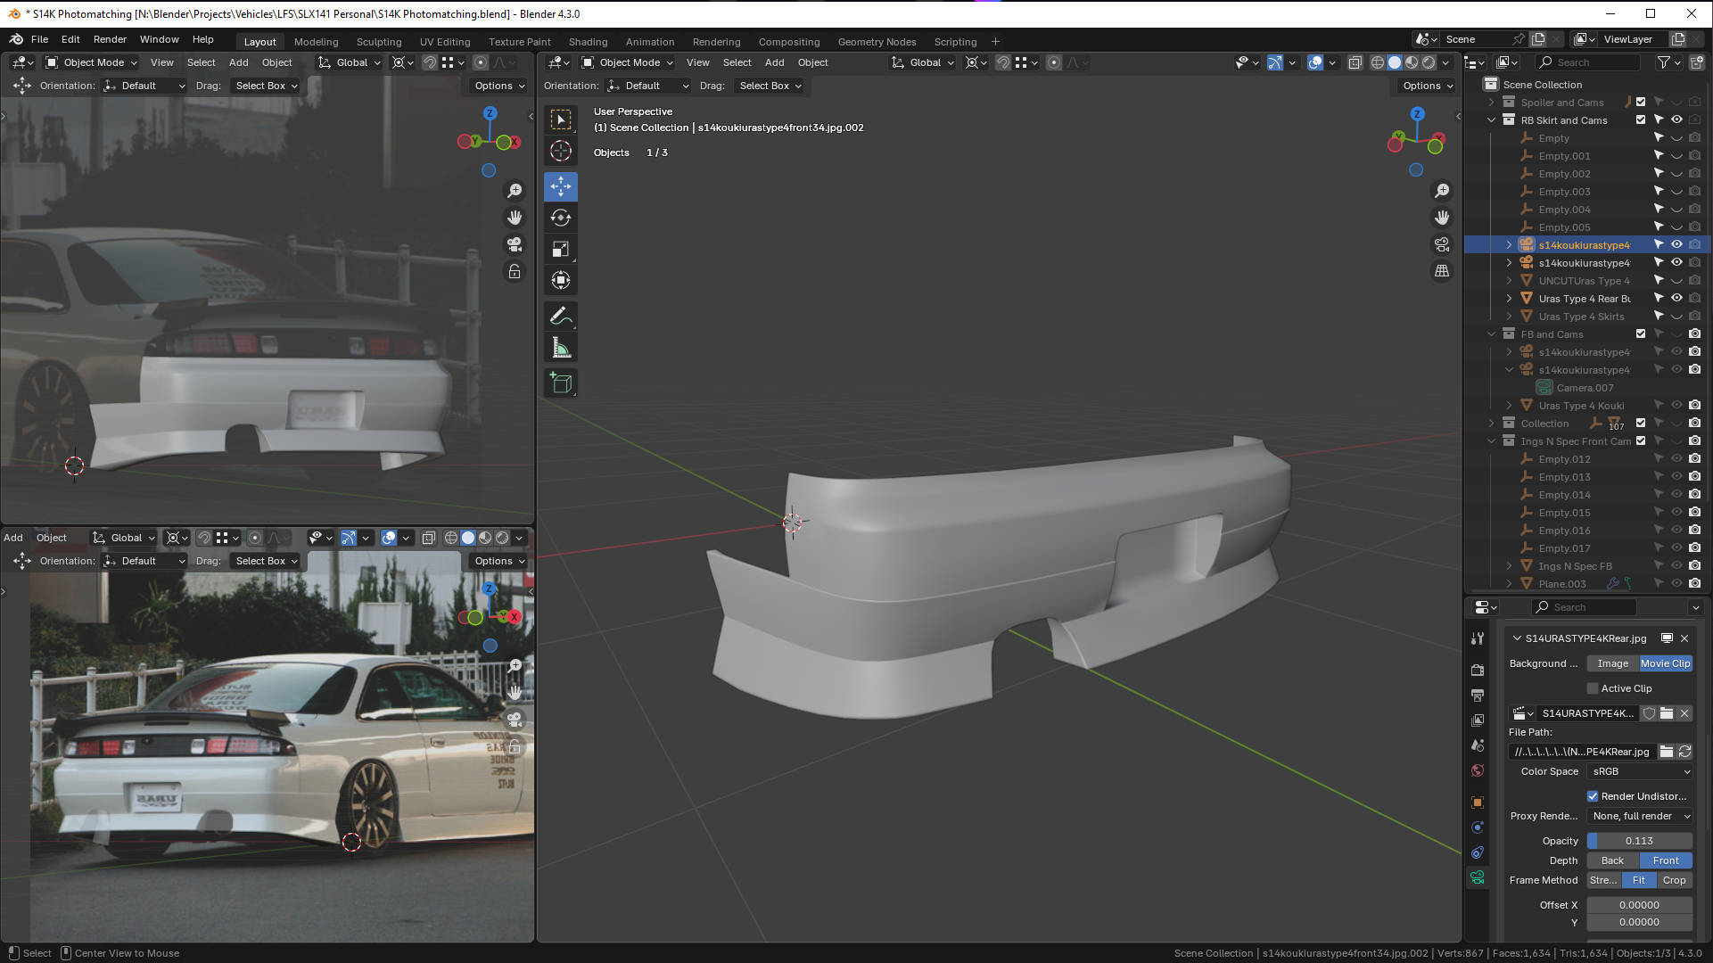Viewport: 1713px width, 963px height.
Task: Adjust the Opacity slider
Action: click(1639, 841)
